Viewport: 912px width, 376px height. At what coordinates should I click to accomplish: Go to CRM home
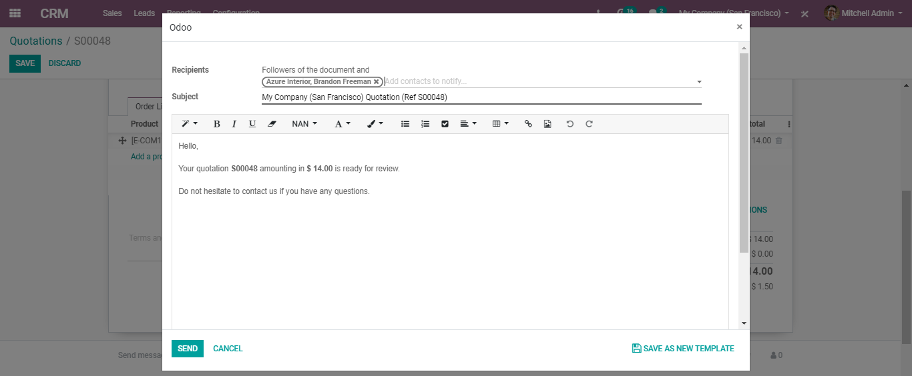coord(54,13)
